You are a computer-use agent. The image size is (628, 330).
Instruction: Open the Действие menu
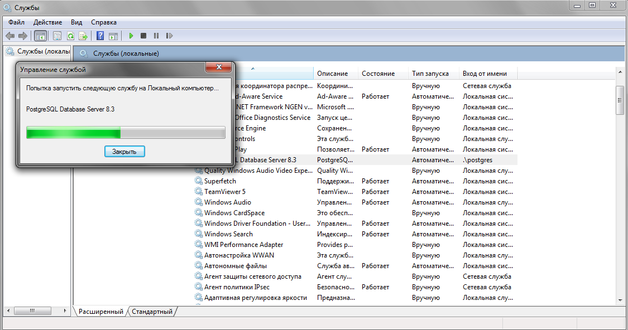coord(47,22)
